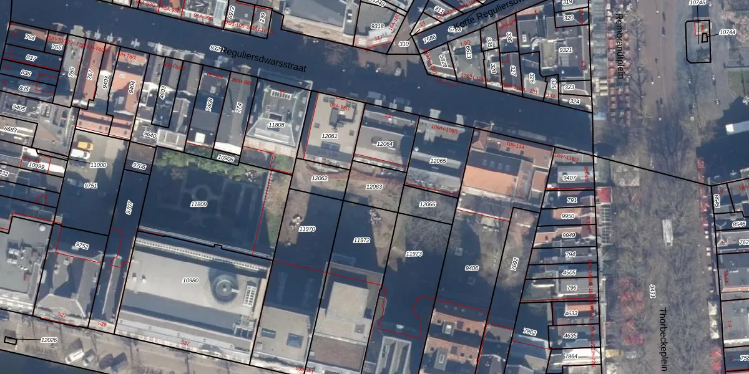Select parcel 9406
749x374 pixels.
(472, 268)
